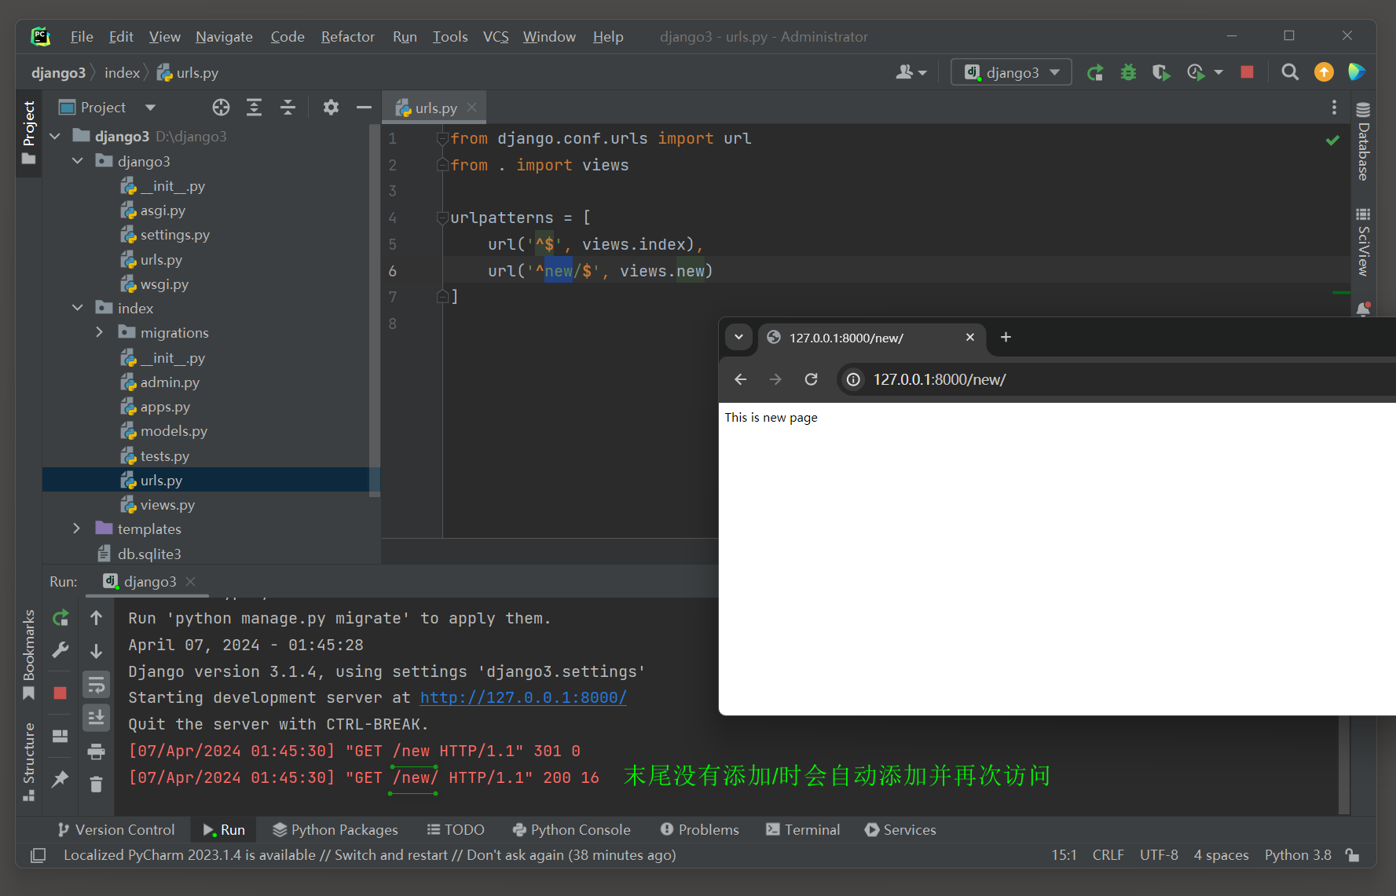Viewport: 1396px width, 896px height.
Task: Go back in the browser window
Action: (x=740, y=379)
